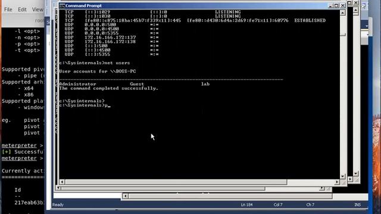
Task: Click the UDP '0.0.0.0:4500' row
Action: pyautogui.click(x=112, y=29)
